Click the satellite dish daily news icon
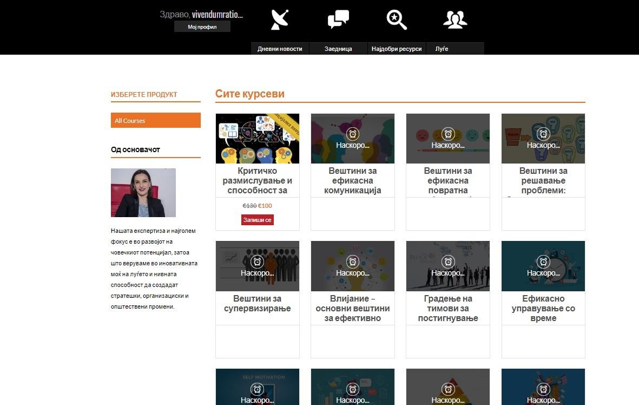The width and height of the screenshot is (639, 405). tap(280, 20)
